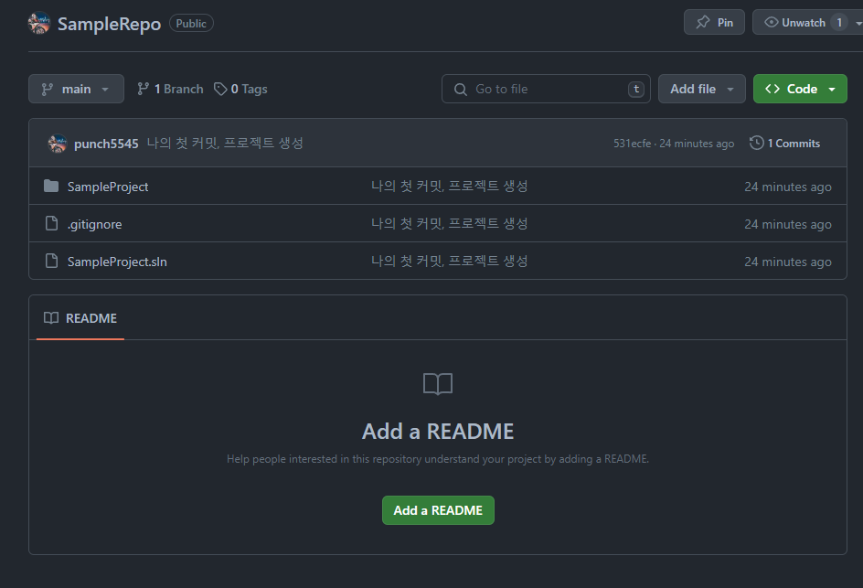Expand the green Code dropdown
This screenshot has width=863, height=588.
coord(800,89)
